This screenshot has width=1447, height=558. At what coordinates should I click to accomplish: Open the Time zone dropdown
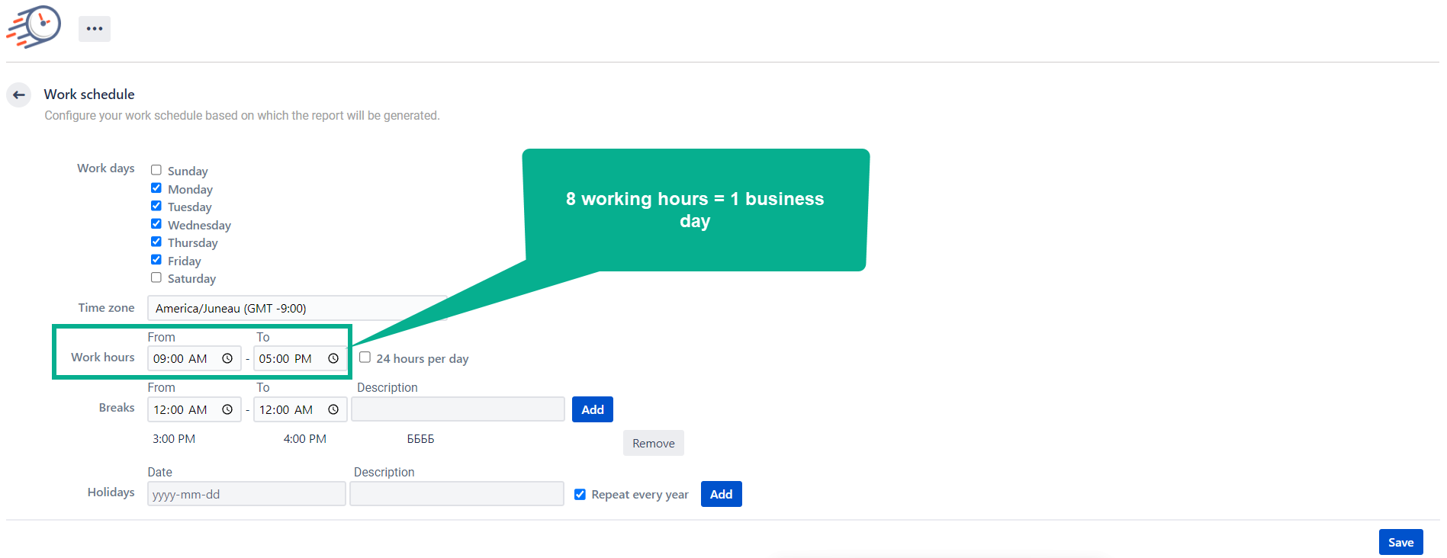297,308
